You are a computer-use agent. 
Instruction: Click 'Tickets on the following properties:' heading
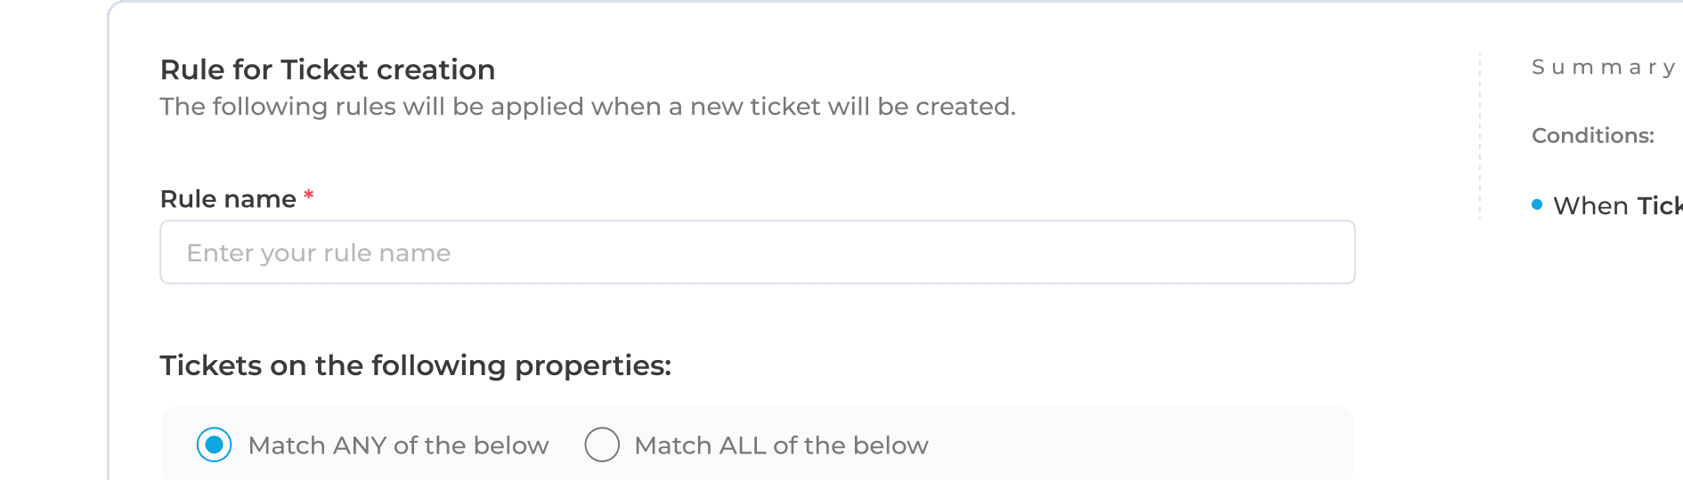415,365
